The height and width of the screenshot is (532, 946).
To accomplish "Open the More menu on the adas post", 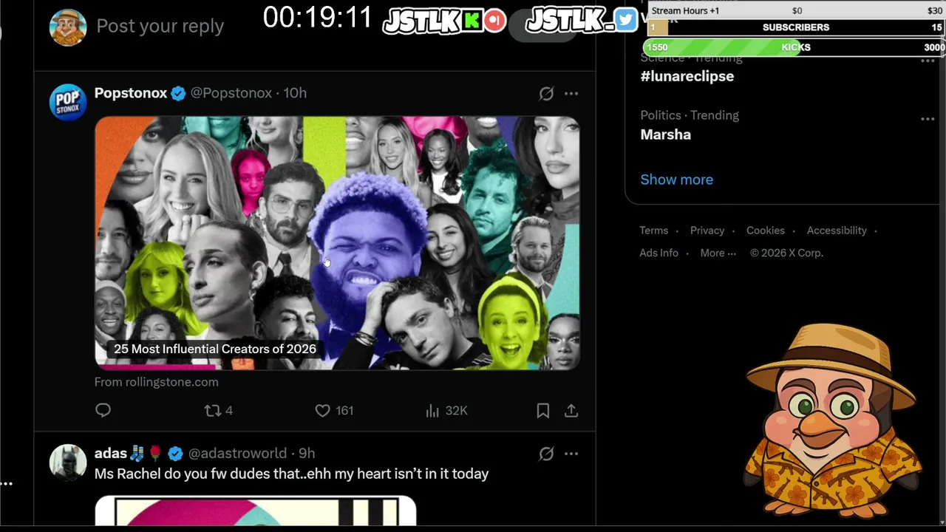I will pyautogui.click(x=571, y=454).
